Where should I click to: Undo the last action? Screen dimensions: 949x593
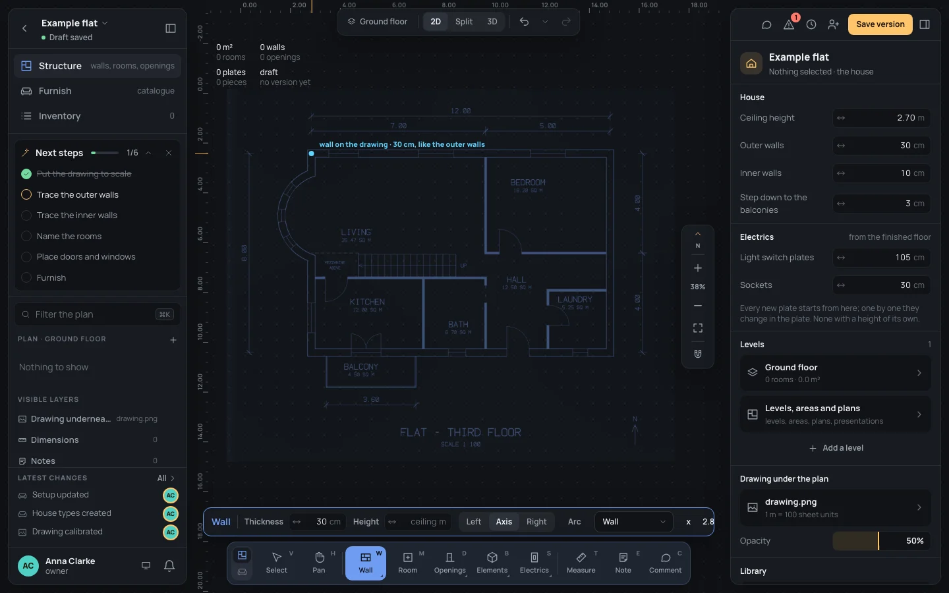click(x=524, y=22)
